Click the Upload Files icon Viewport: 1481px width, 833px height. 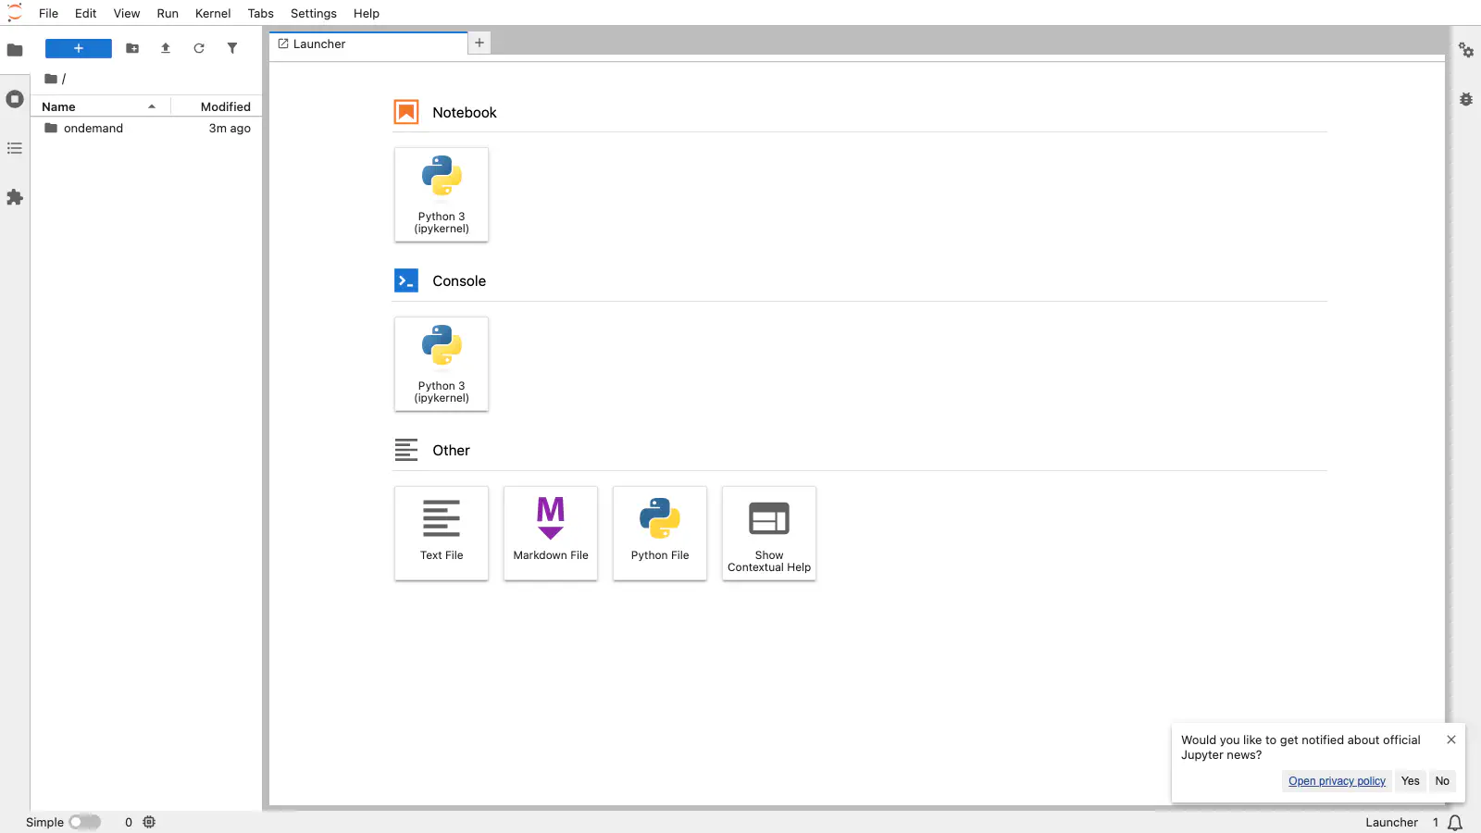[x=166, y=48]
